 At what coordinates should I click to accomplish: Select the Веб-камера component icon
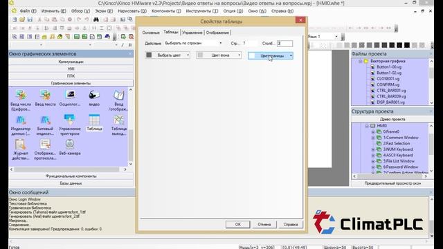(x=70, y=145)
